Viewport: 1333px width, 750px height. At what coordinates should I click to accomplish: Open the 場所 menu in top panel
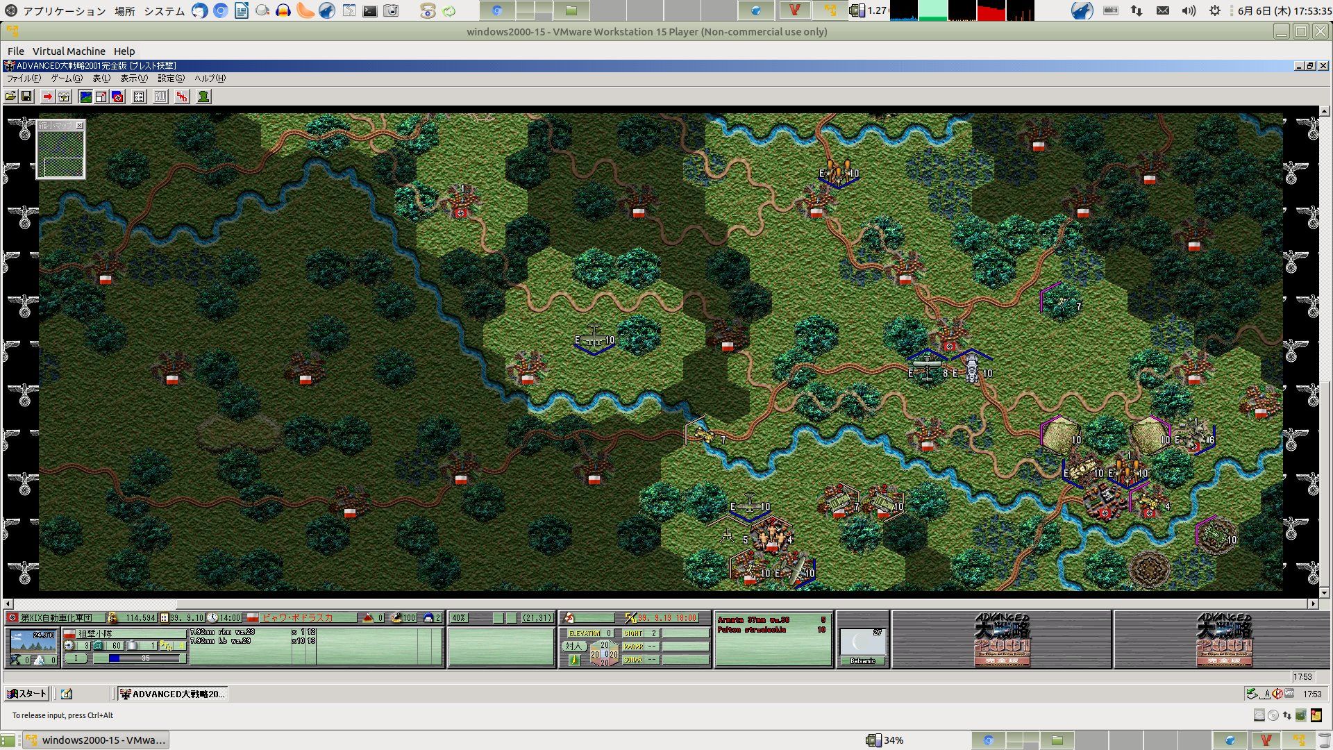tap(125, 11)
